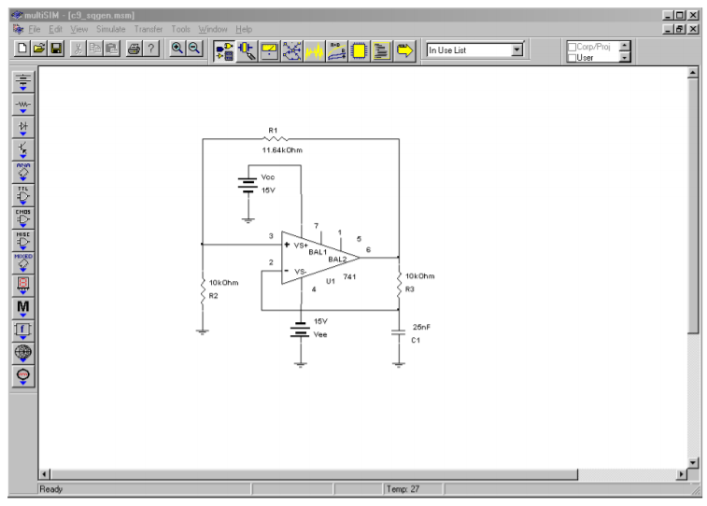This screenshot has width=707, height=506.
Task: Toggle the User checkbox
Action: (573, 58)
